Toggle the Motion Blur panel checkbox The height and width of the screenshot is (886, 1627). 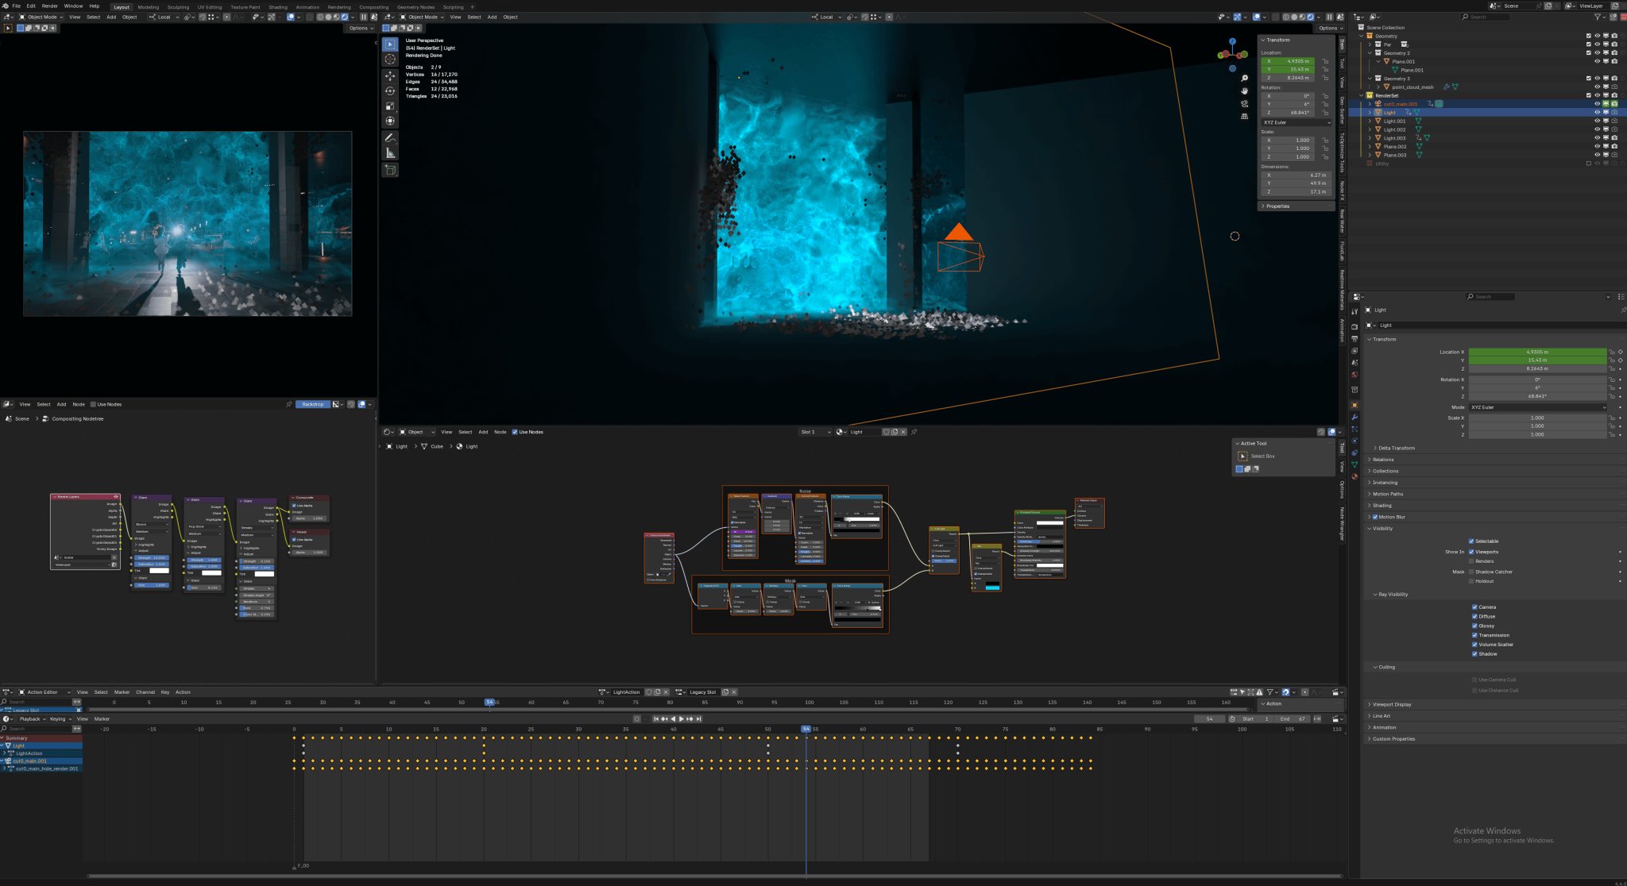tap(1375, 517)
